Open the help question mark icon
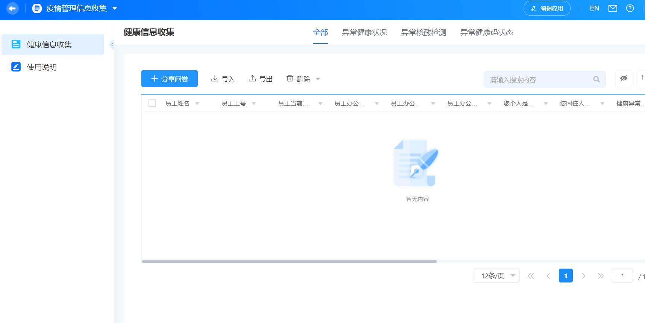The height and width of the screenshot is (323, 645). (x=630, y=8)
